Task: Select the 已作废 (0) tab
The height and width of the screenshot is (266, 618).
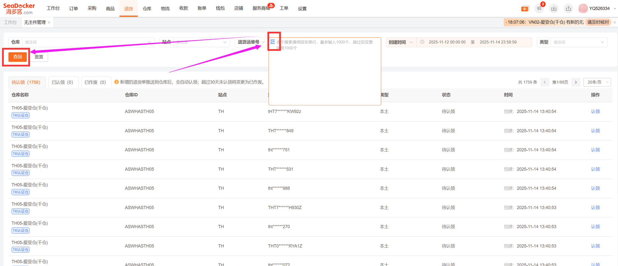Action: point(95,82)
